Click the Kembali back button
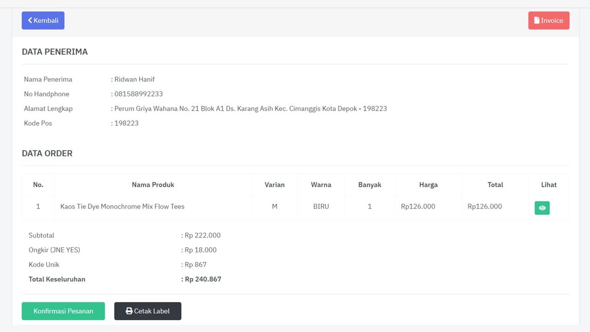The image size is (590, 332). (x=43, y=20)
